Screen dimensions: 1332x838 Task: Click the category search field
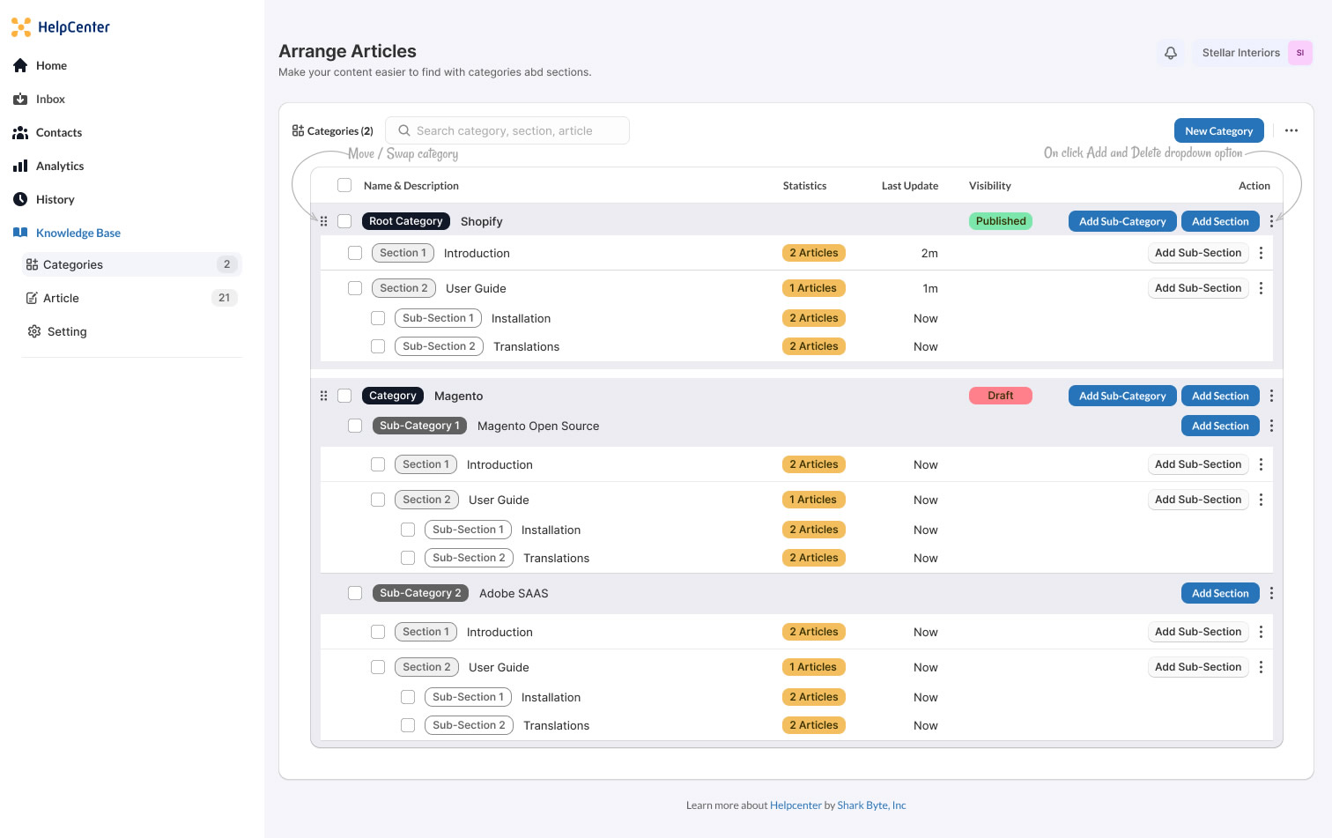tap(507, 130)
